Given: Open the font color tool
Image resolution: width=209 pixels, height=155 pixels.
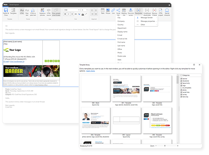Looking at the screenshot, I should (x=83, y=14).
